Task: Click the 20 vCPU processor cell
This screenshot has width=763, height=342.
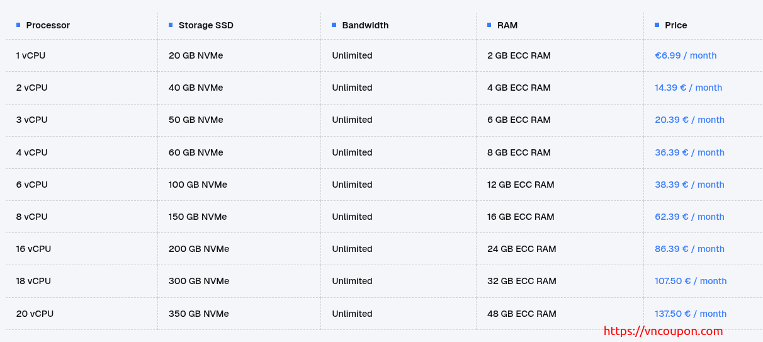Action: (x=35, y=314)
